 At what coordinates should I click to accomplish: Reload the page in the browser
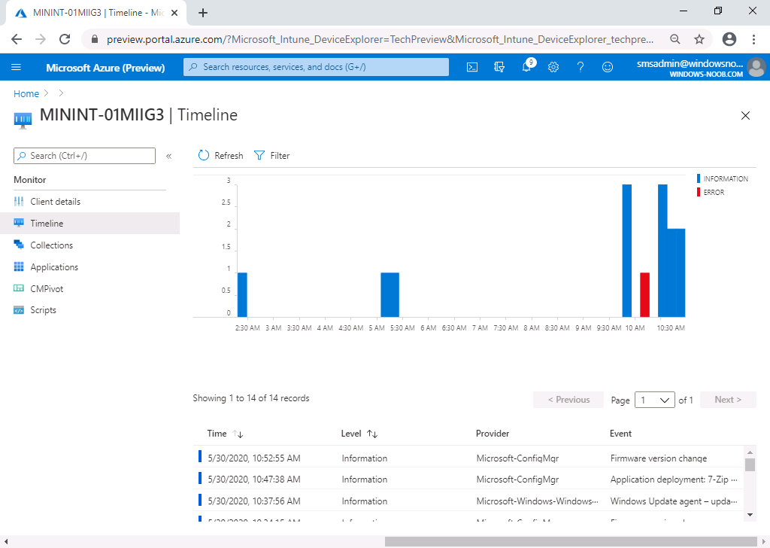[x=65, y=39]
